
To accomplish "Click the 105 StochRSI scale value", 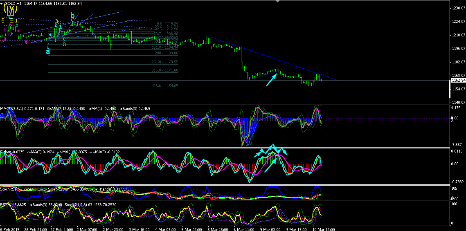I will click(x=455, y=188).
